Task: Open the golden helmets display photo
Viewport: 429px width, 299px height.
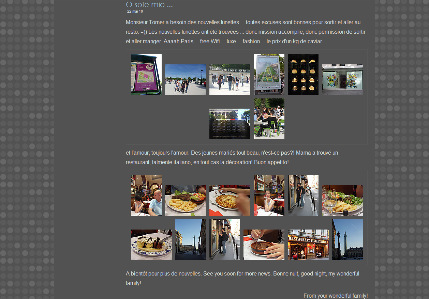Action: (x=303, y=75)
